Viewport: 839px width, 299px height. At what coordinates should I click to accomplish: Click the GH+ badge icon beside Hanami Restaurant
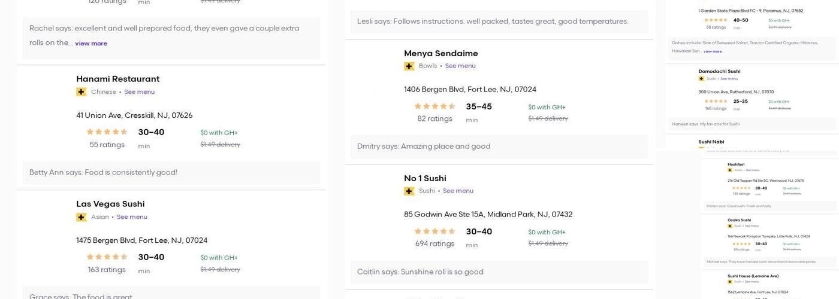coord(82,92)
